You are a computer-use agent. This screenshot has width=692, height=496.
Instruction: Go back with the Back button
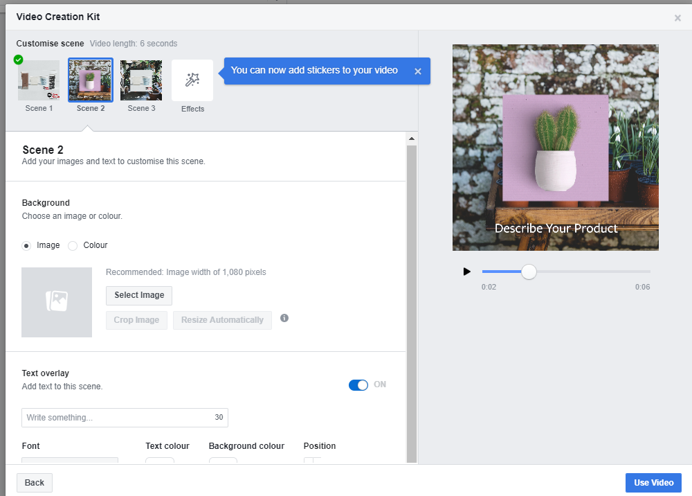[35, 483]
